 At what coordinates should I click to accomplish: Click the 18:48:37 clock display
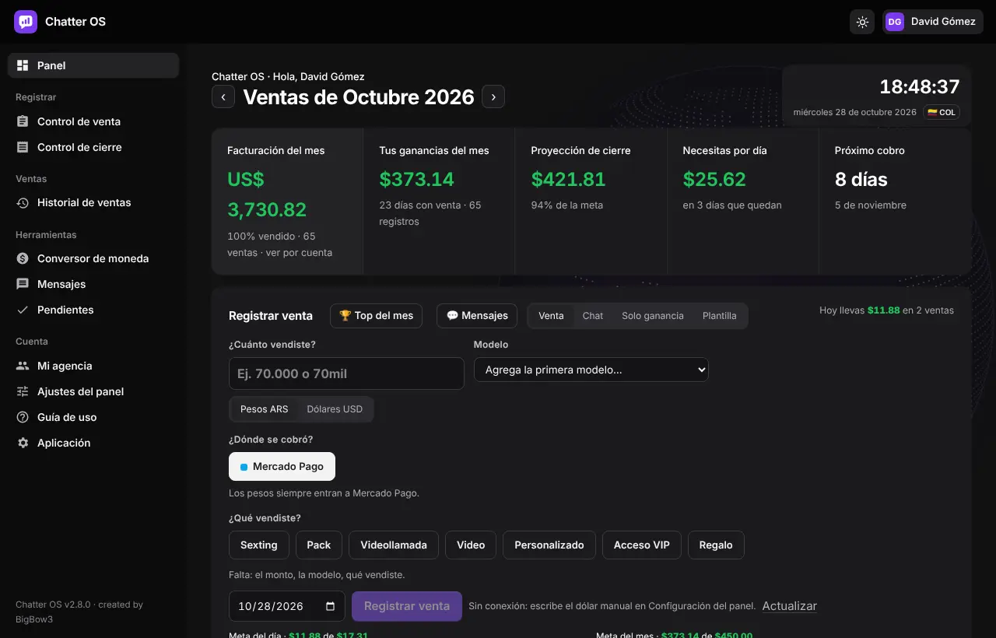pos(920,86)
